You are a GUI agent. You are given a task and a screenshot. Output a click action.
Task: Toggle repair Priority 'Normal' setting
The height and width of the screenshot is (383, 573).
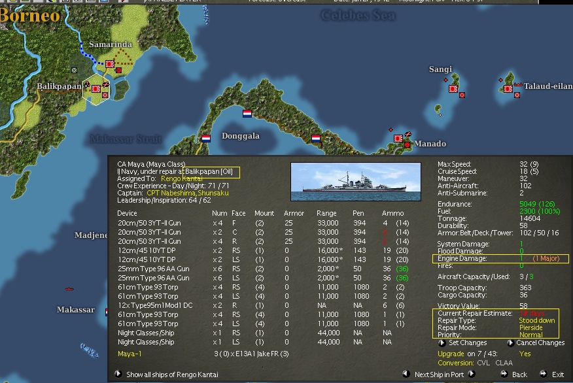(x=530, y=335)
